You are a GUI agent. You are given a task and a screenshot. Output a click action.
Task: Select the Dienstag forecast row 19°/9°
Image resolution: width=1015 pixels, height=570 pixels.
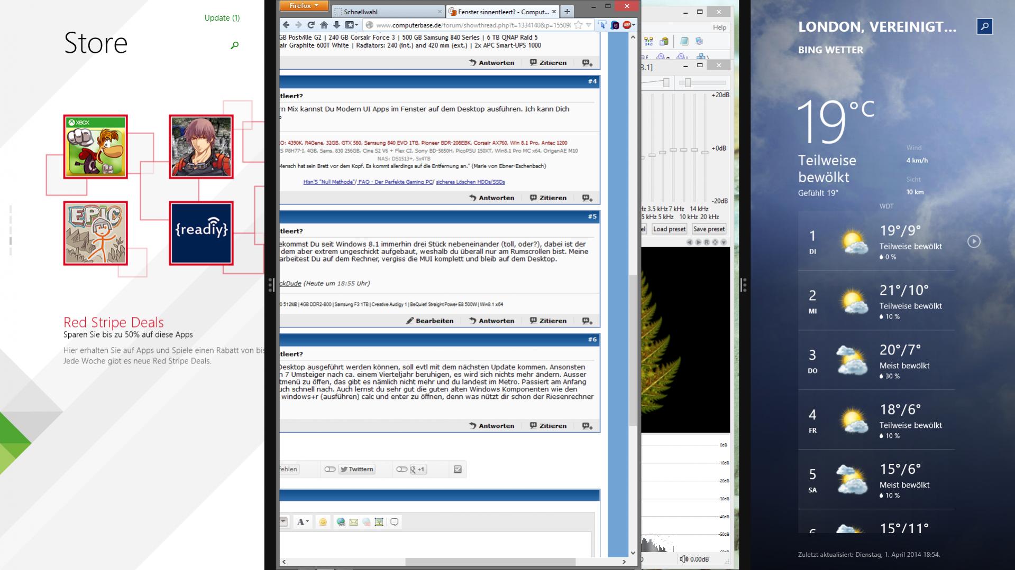[x=876, y=241]
